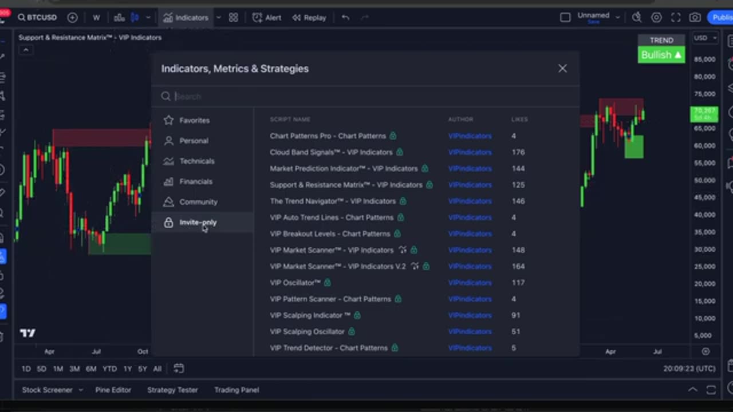The image size is (733, 412).
Task: Maximize the bottom panel icon
Action: pos(711,390)
